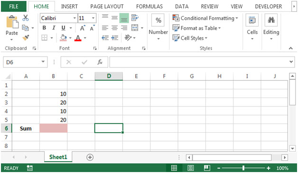The image size is (298, 173).
Task: Click the Insert Function fx button
Action: click(x=100, y=62)
